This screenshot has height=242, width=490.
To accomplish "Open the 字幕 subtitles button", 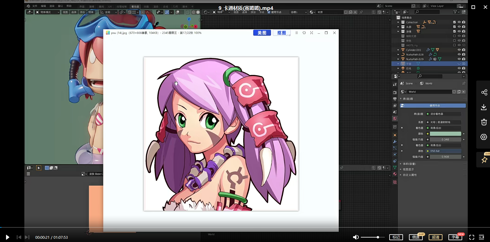I will coord(455,237).
